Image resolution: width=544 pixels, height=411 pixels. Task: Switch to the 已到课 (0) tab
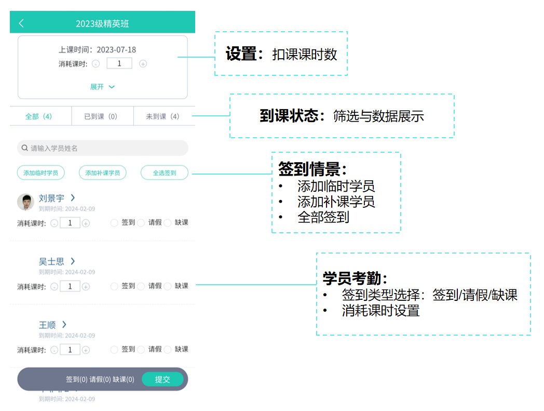point(102,116)
